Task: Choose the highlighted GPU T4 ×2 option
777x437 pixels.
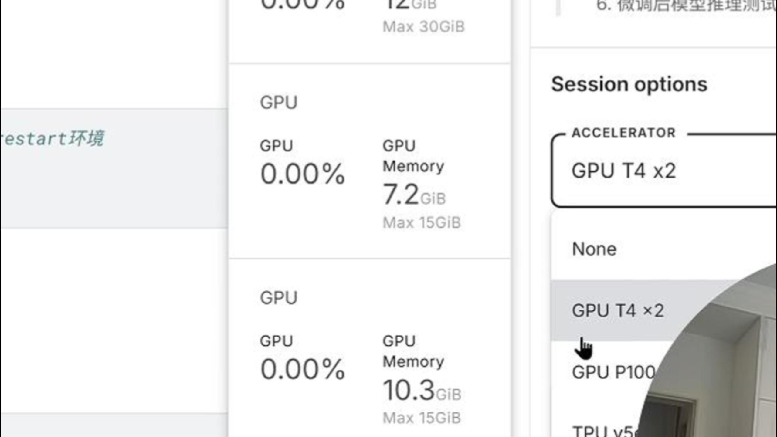Action: [x=618, y=311]
